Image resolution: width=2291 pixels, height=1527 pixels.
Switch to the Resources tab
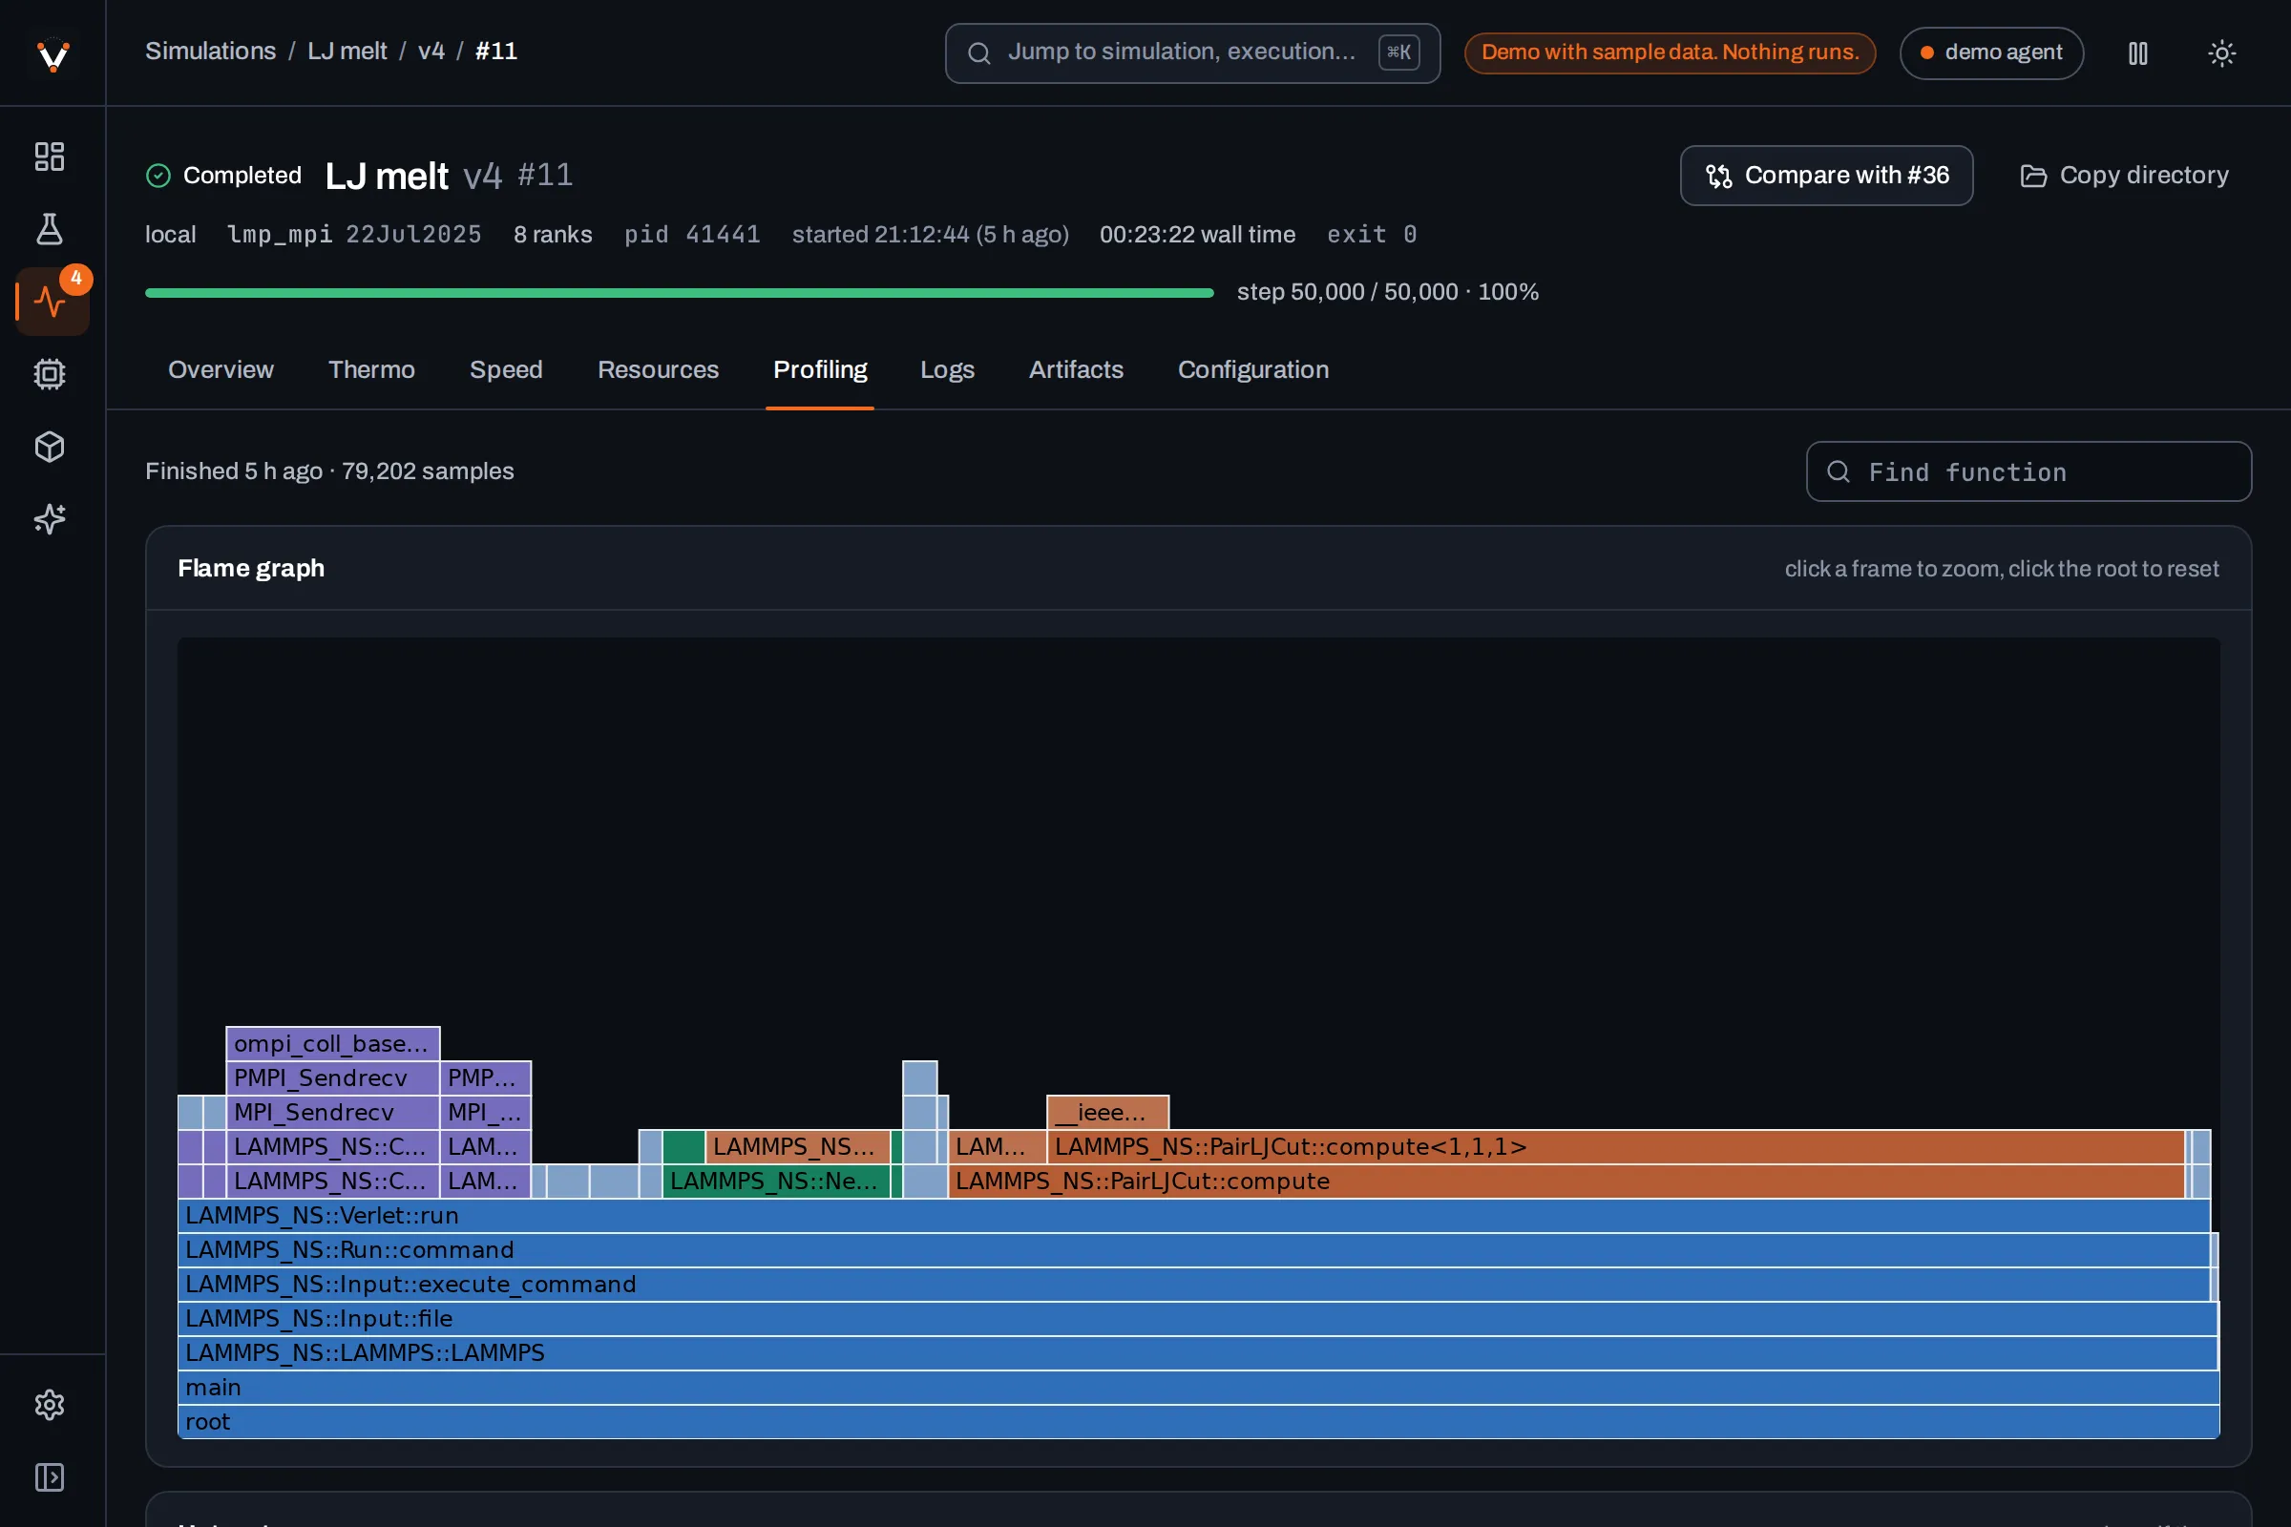click(x=658, y=370)
